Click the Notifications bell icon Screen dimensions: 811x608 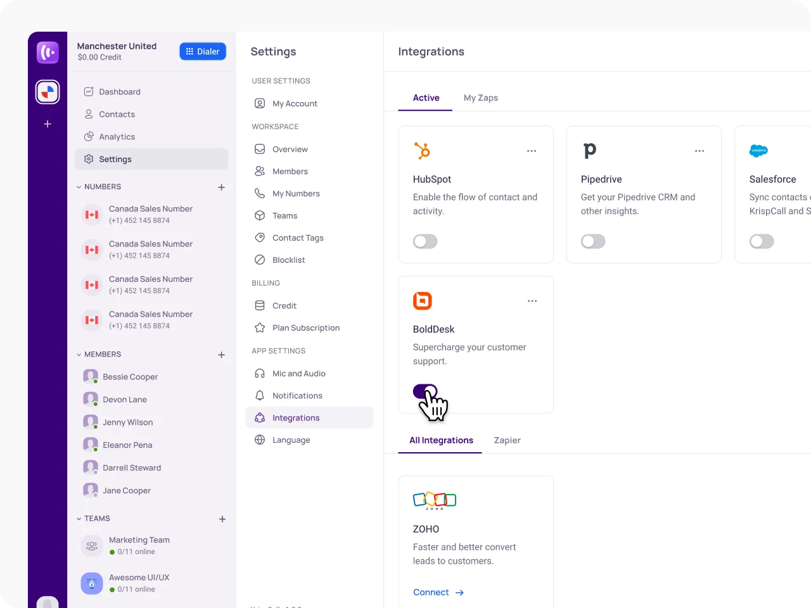coord(260,396)
